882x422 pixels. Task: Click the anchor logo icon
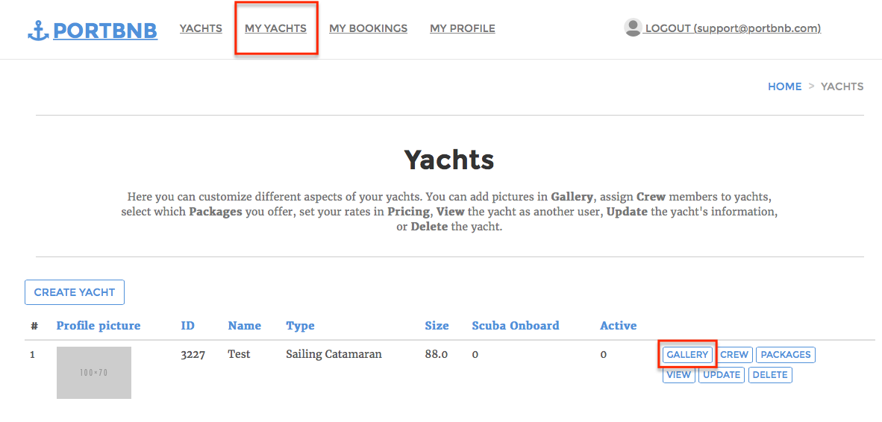(38, 31)
